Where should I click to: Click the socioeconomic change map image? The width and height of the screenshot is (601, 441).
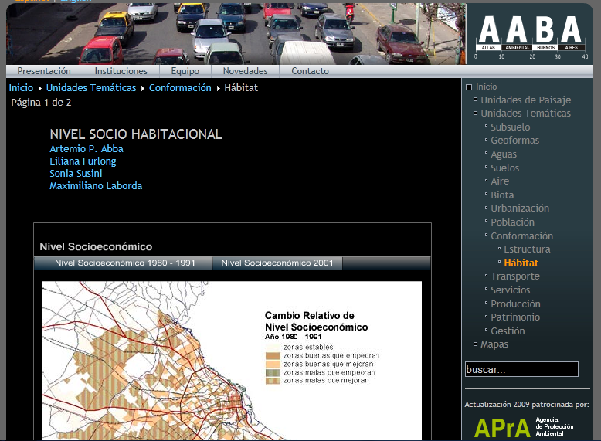coord(232,361)
